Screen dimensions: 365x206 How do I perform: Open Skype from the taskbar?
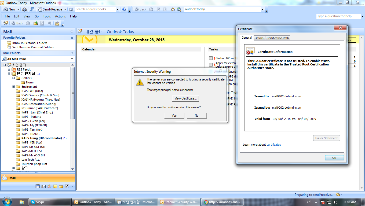pyautogui.click(x=50, y=202)
